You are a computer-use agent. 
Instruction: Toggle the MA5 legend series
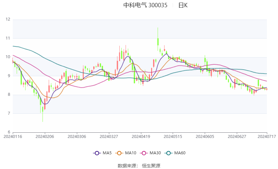102,153
